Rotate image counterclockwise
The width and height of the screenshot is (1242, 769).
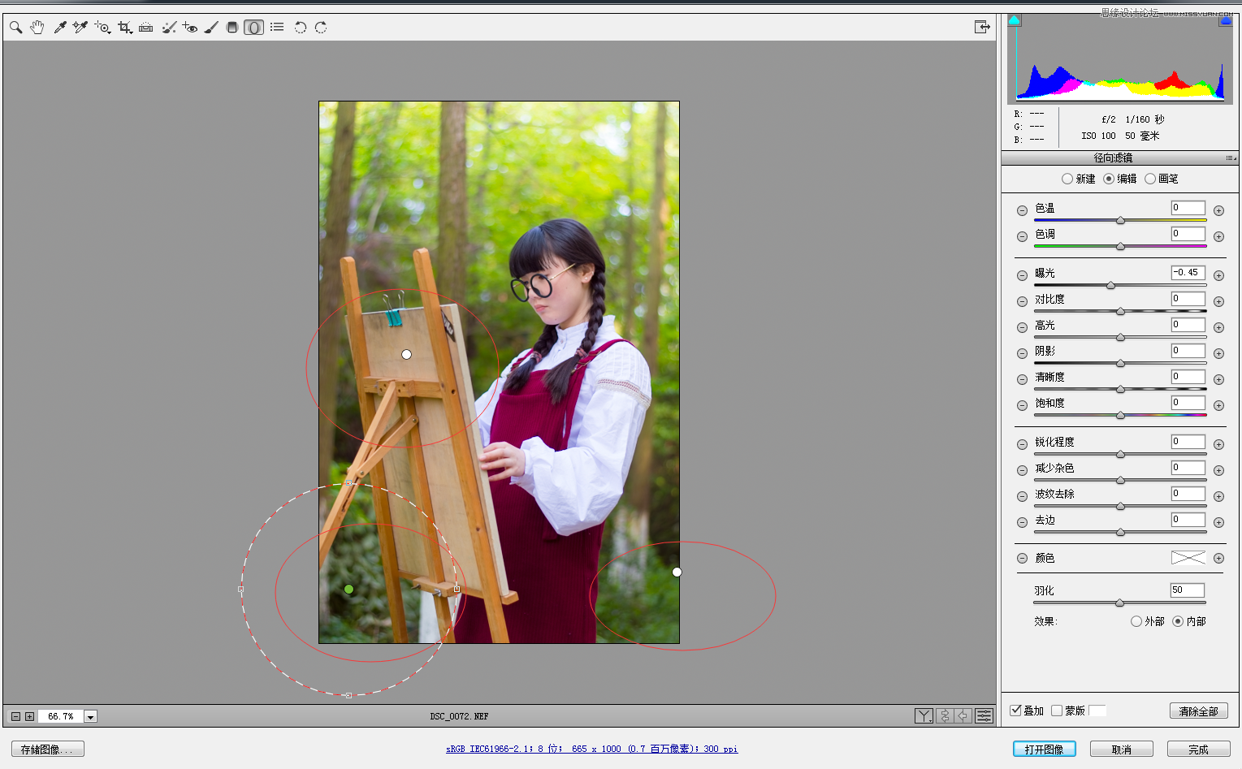300,28
